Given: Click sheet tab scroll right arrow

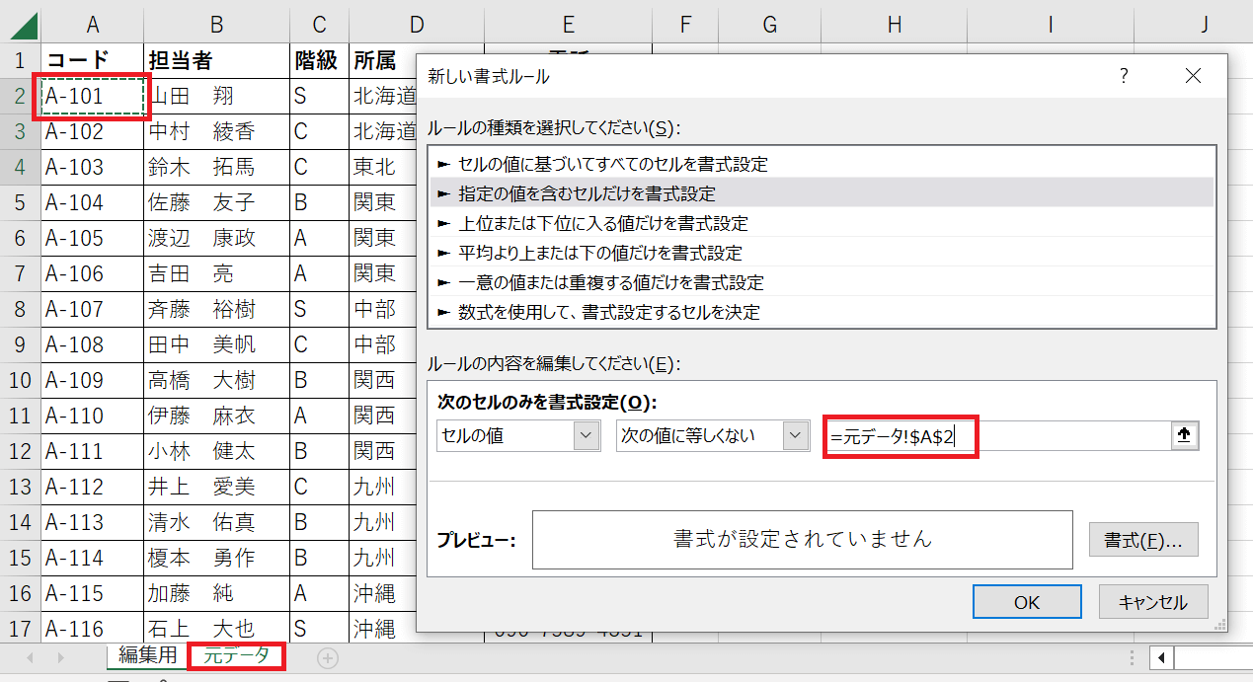Looking at the screenshot, I should point(61,656).
